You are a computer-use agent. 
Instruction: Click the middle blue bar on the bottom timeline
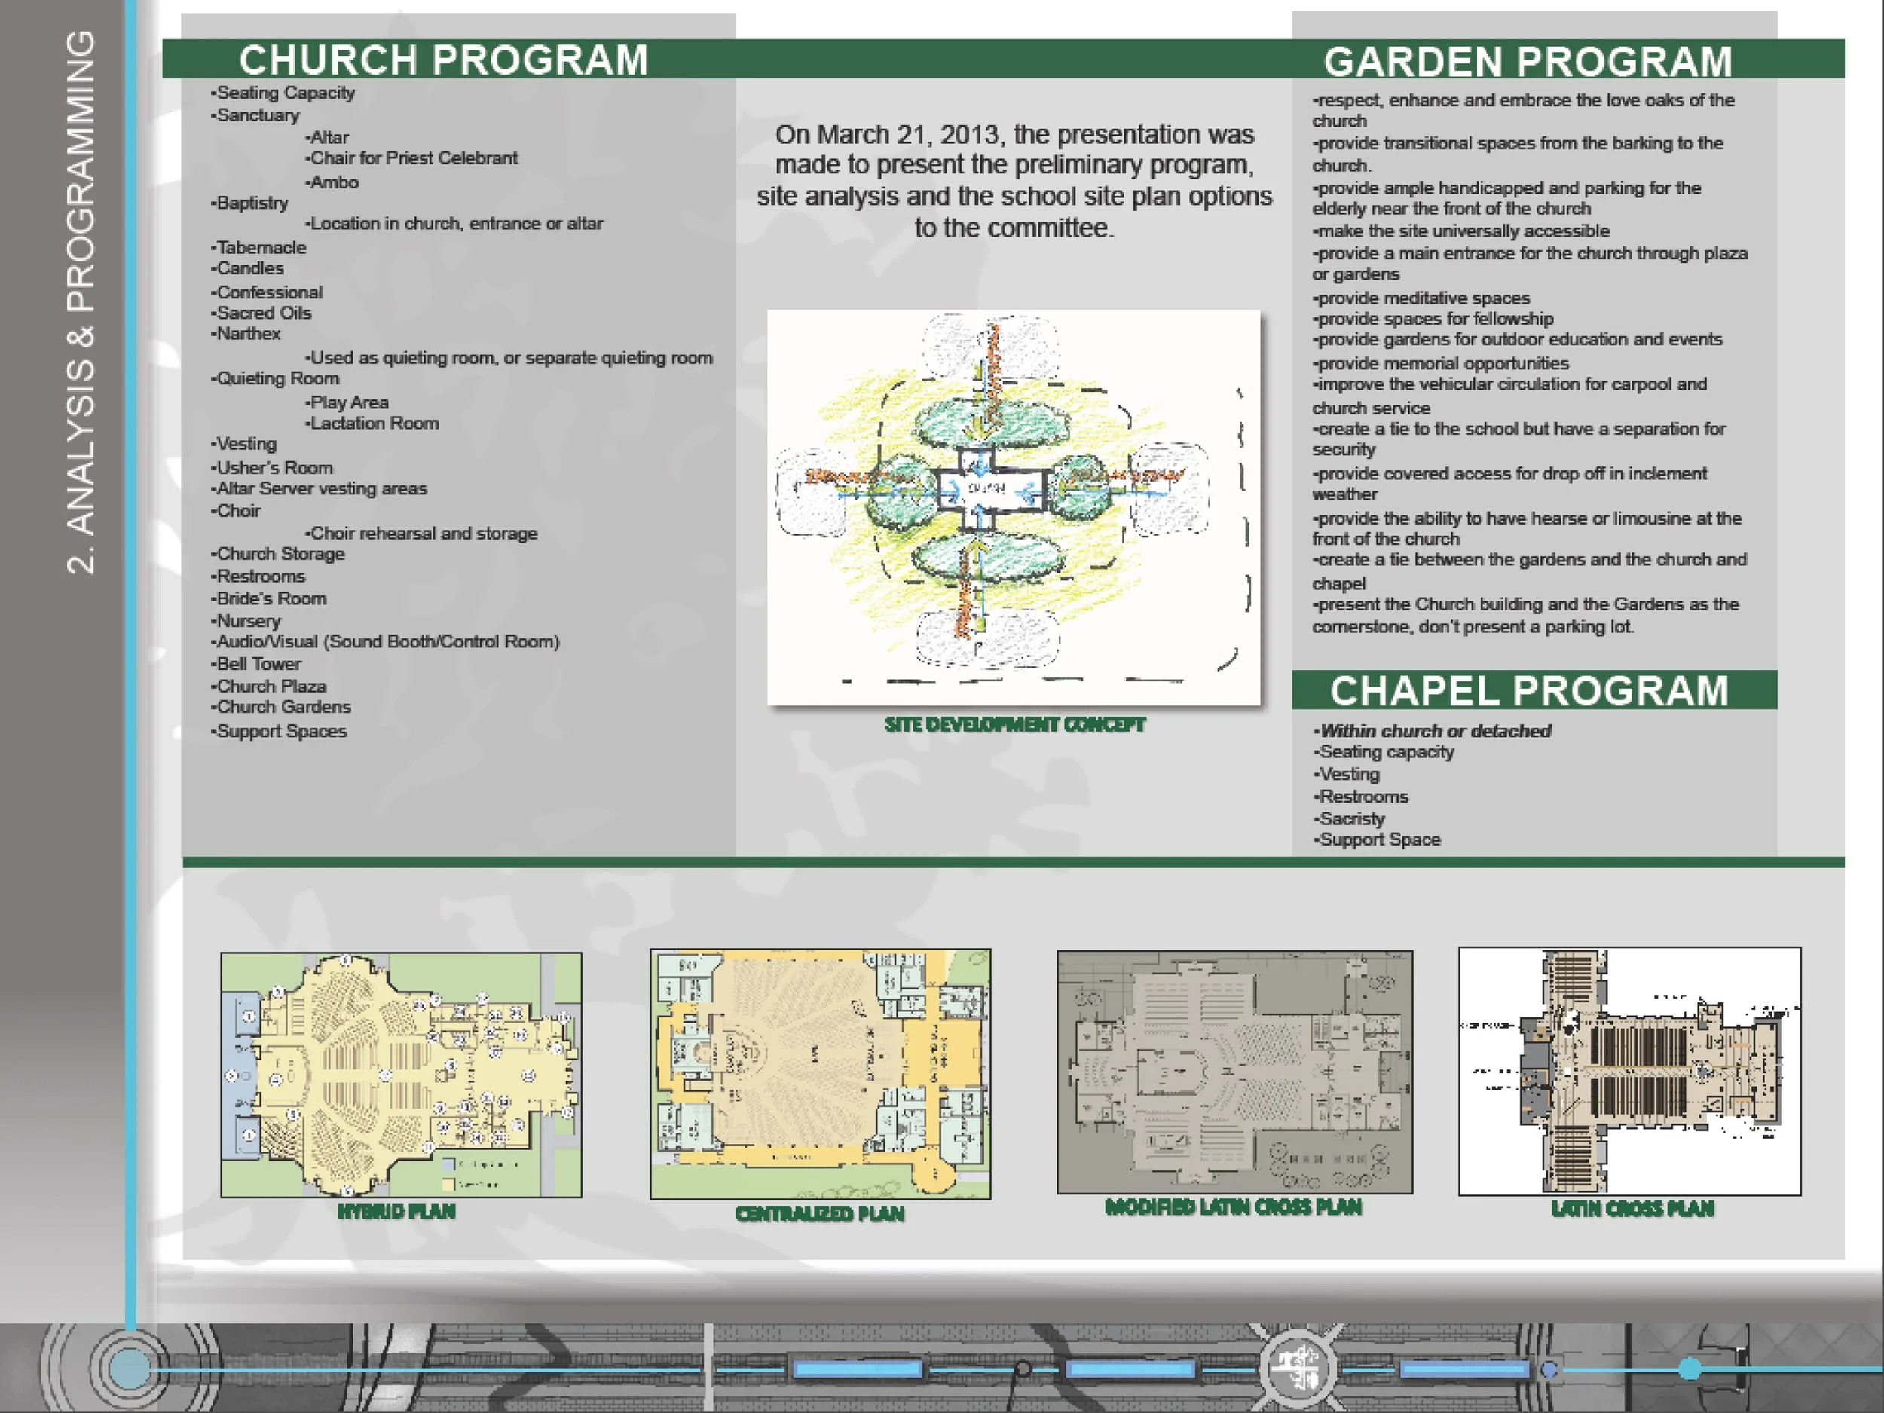click(x=1132, y=1369)
